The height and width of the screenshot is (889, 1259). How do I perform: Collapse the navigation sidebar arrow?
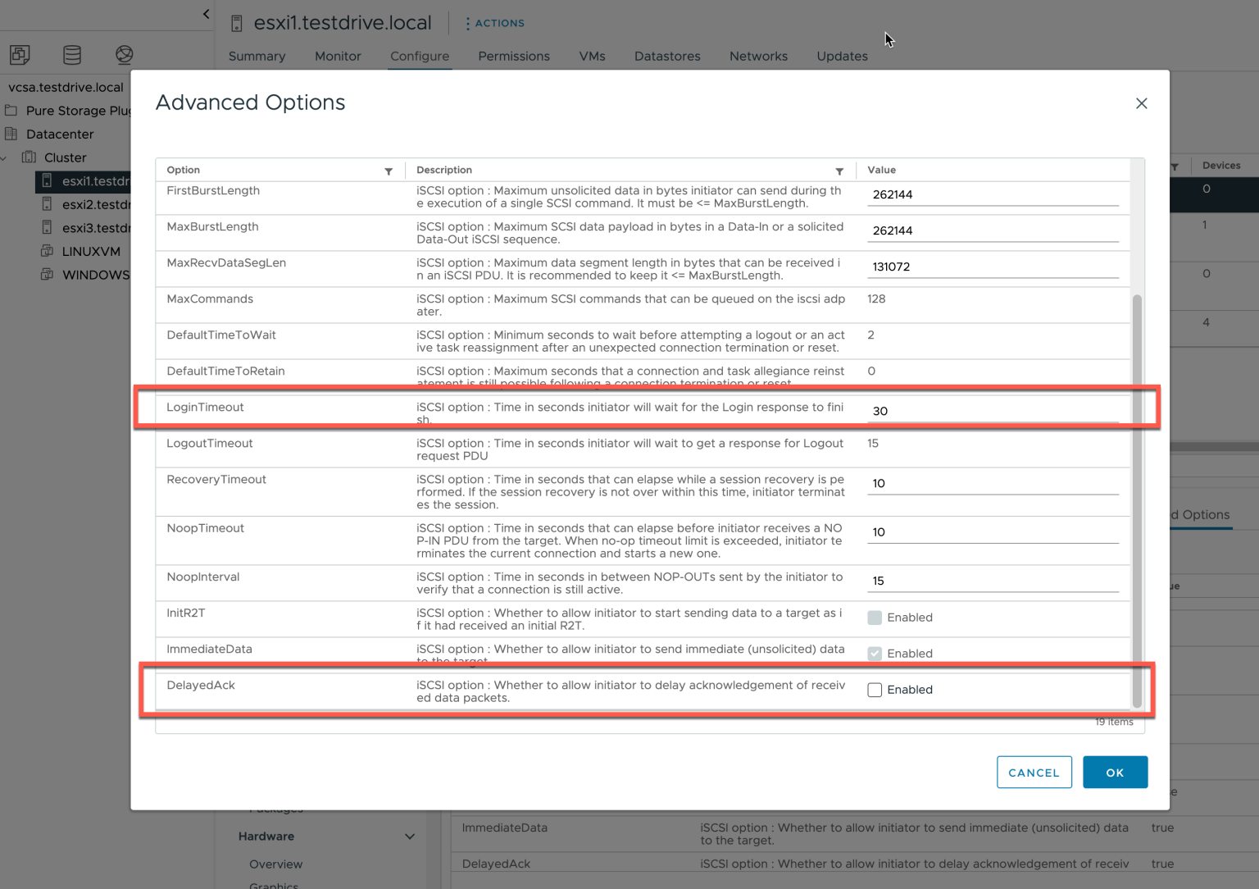206,14
